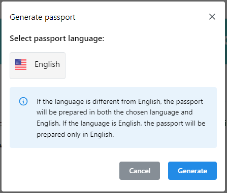Select the US flag icon
227x193 pixels.
pos(21,64)
